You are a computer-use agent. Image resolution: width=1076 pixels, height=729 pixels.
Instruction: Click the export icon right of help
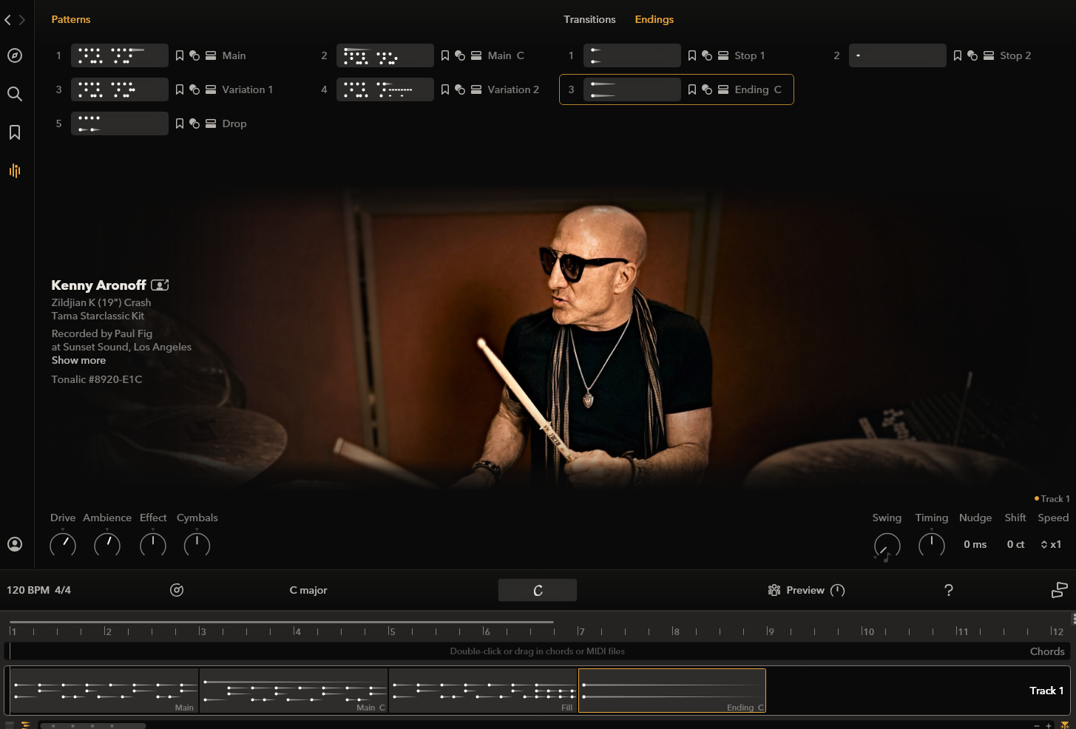[1059, 590]
